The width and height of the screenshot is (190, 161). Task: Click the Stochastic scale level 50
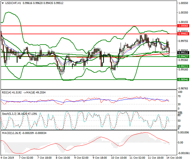click(179, 121)
